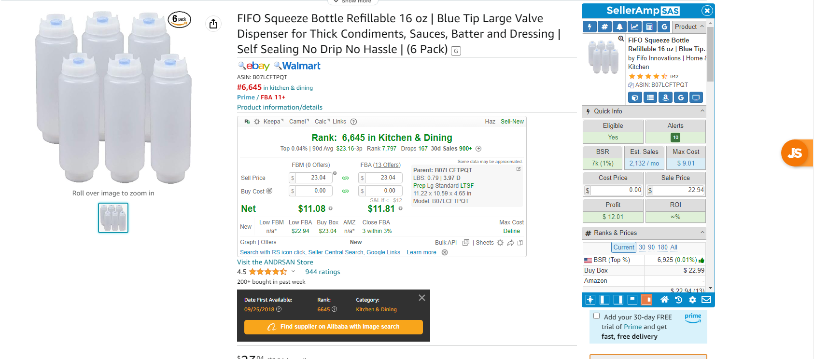Image resolution: width=814 pixels, height=359 pixels.
Task: Click the SellerAmp home icon
Action: pyautogui.click(x=664, y=300)
